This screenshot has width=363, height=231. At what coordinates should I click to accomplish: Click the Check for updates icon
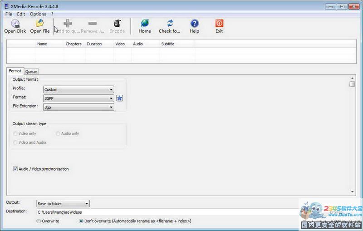[170, 24]
